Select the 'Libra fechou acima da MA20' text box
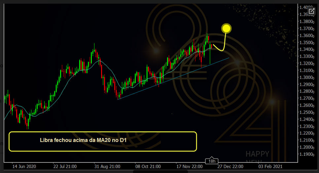The height and width of the screenshot is (173, 319). tap(103, 141)
